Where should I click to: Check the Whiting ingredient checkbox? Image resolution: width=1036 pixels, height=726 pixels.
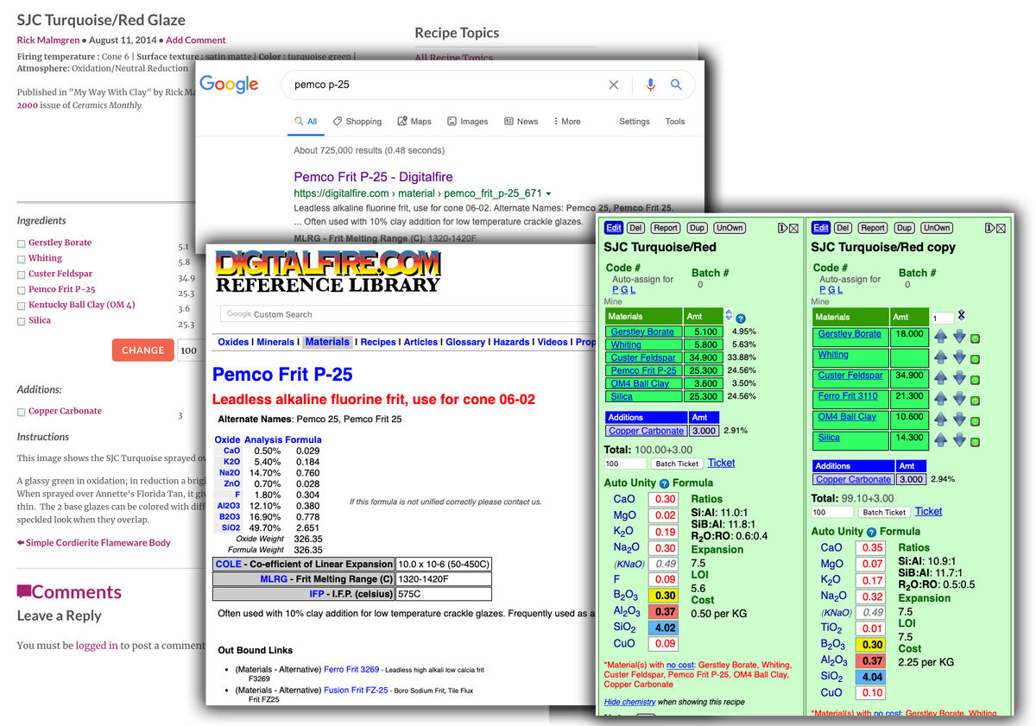[21, 259]
